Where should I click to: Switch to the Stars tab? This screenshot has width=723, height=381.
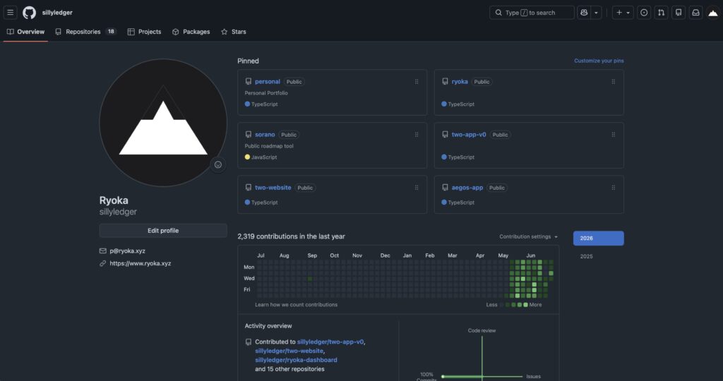(x=233, y=32)
